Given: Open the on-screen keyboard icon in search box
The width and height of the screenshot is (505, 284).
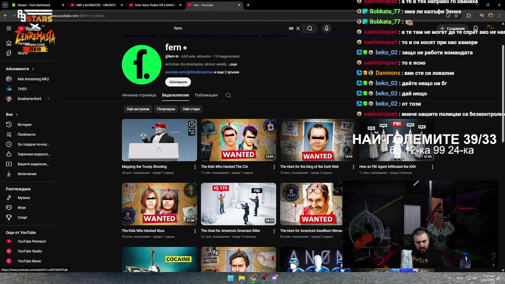Looking at the screenshot, I should [x=291, y=28].
